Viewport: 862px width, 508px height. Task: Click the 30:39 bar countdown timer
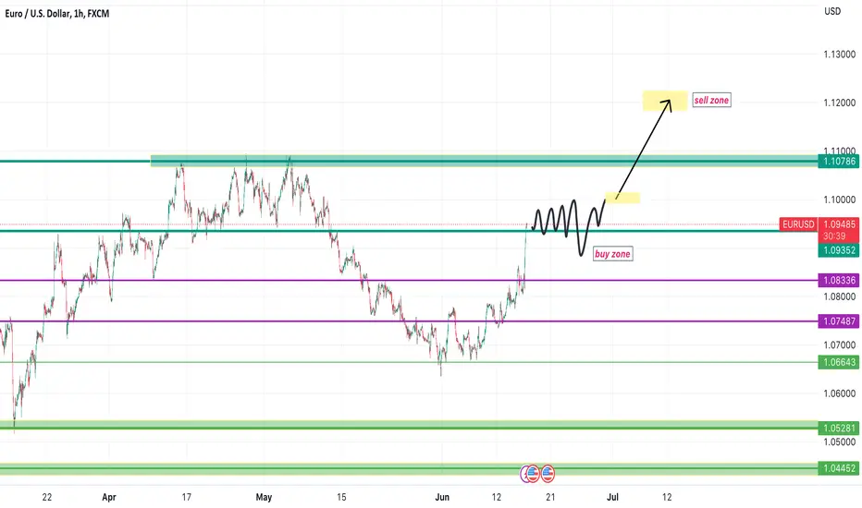(834, 236)
